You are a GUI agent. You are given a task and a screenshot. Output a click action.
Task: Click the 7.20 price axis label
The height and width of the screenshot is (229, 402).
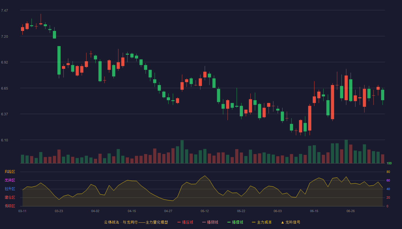click(x=5, y=37)
